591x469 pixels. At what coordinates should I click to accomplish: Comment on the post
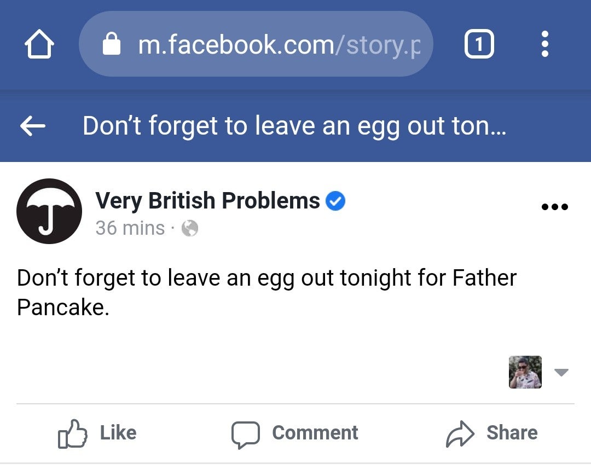[x=294, y=433]
